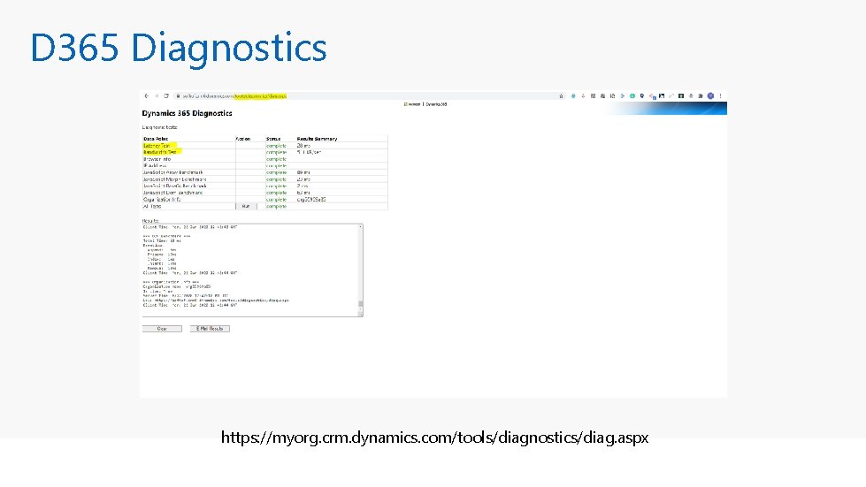Image resolution: width=866 pixels, height=487 pixels.
Task: Reload the diagnostics page
Action: pos(166,96)
